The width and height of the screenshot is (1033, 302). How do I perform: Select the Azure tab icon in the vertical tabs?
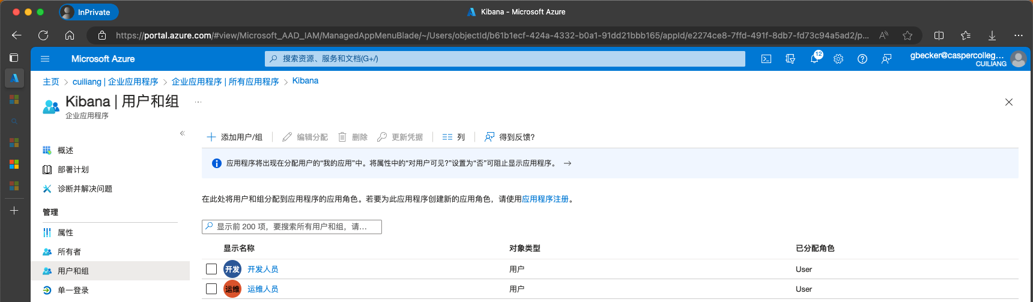14,77
